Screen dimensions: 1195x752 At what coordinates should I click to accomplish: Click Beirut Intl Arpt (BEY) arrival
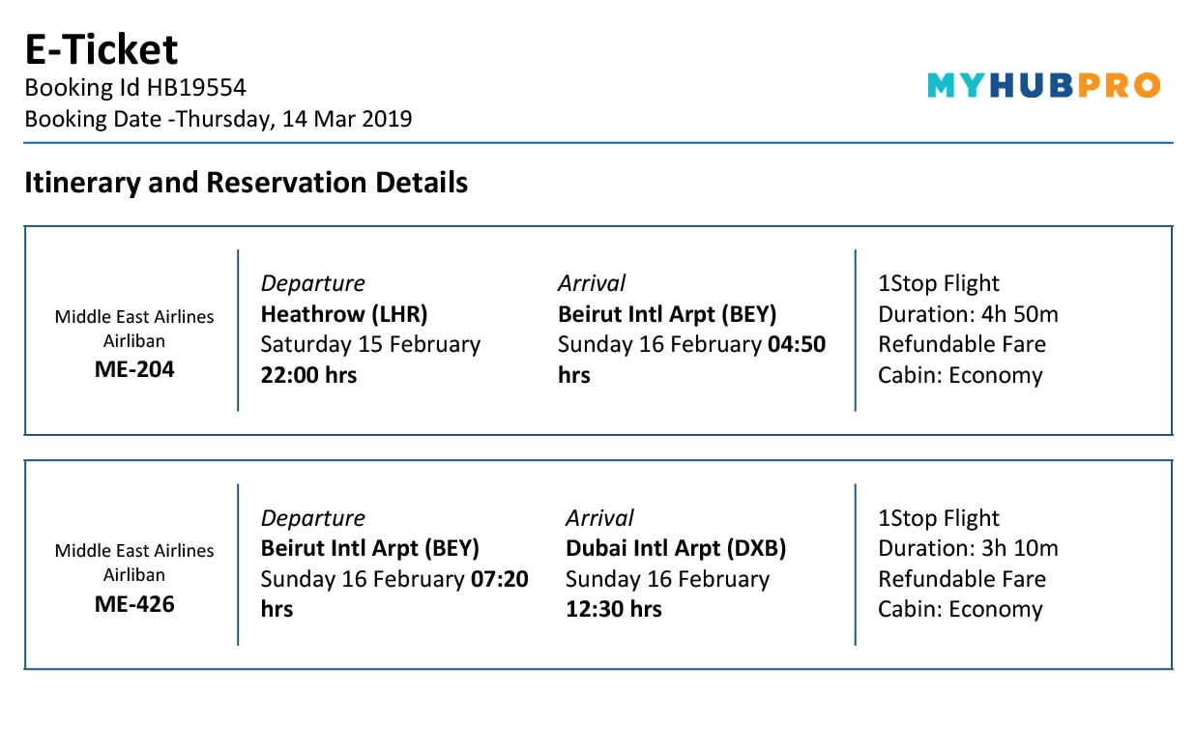(667, 314)
